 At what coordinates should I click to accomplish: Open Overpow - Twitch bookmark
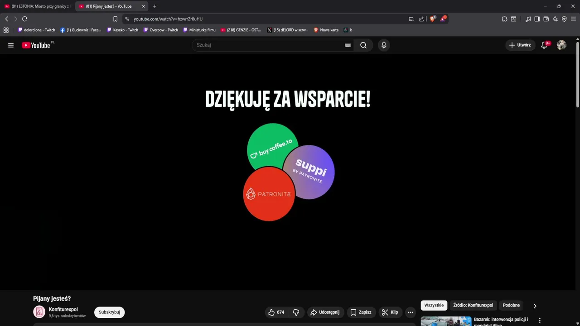160,30
